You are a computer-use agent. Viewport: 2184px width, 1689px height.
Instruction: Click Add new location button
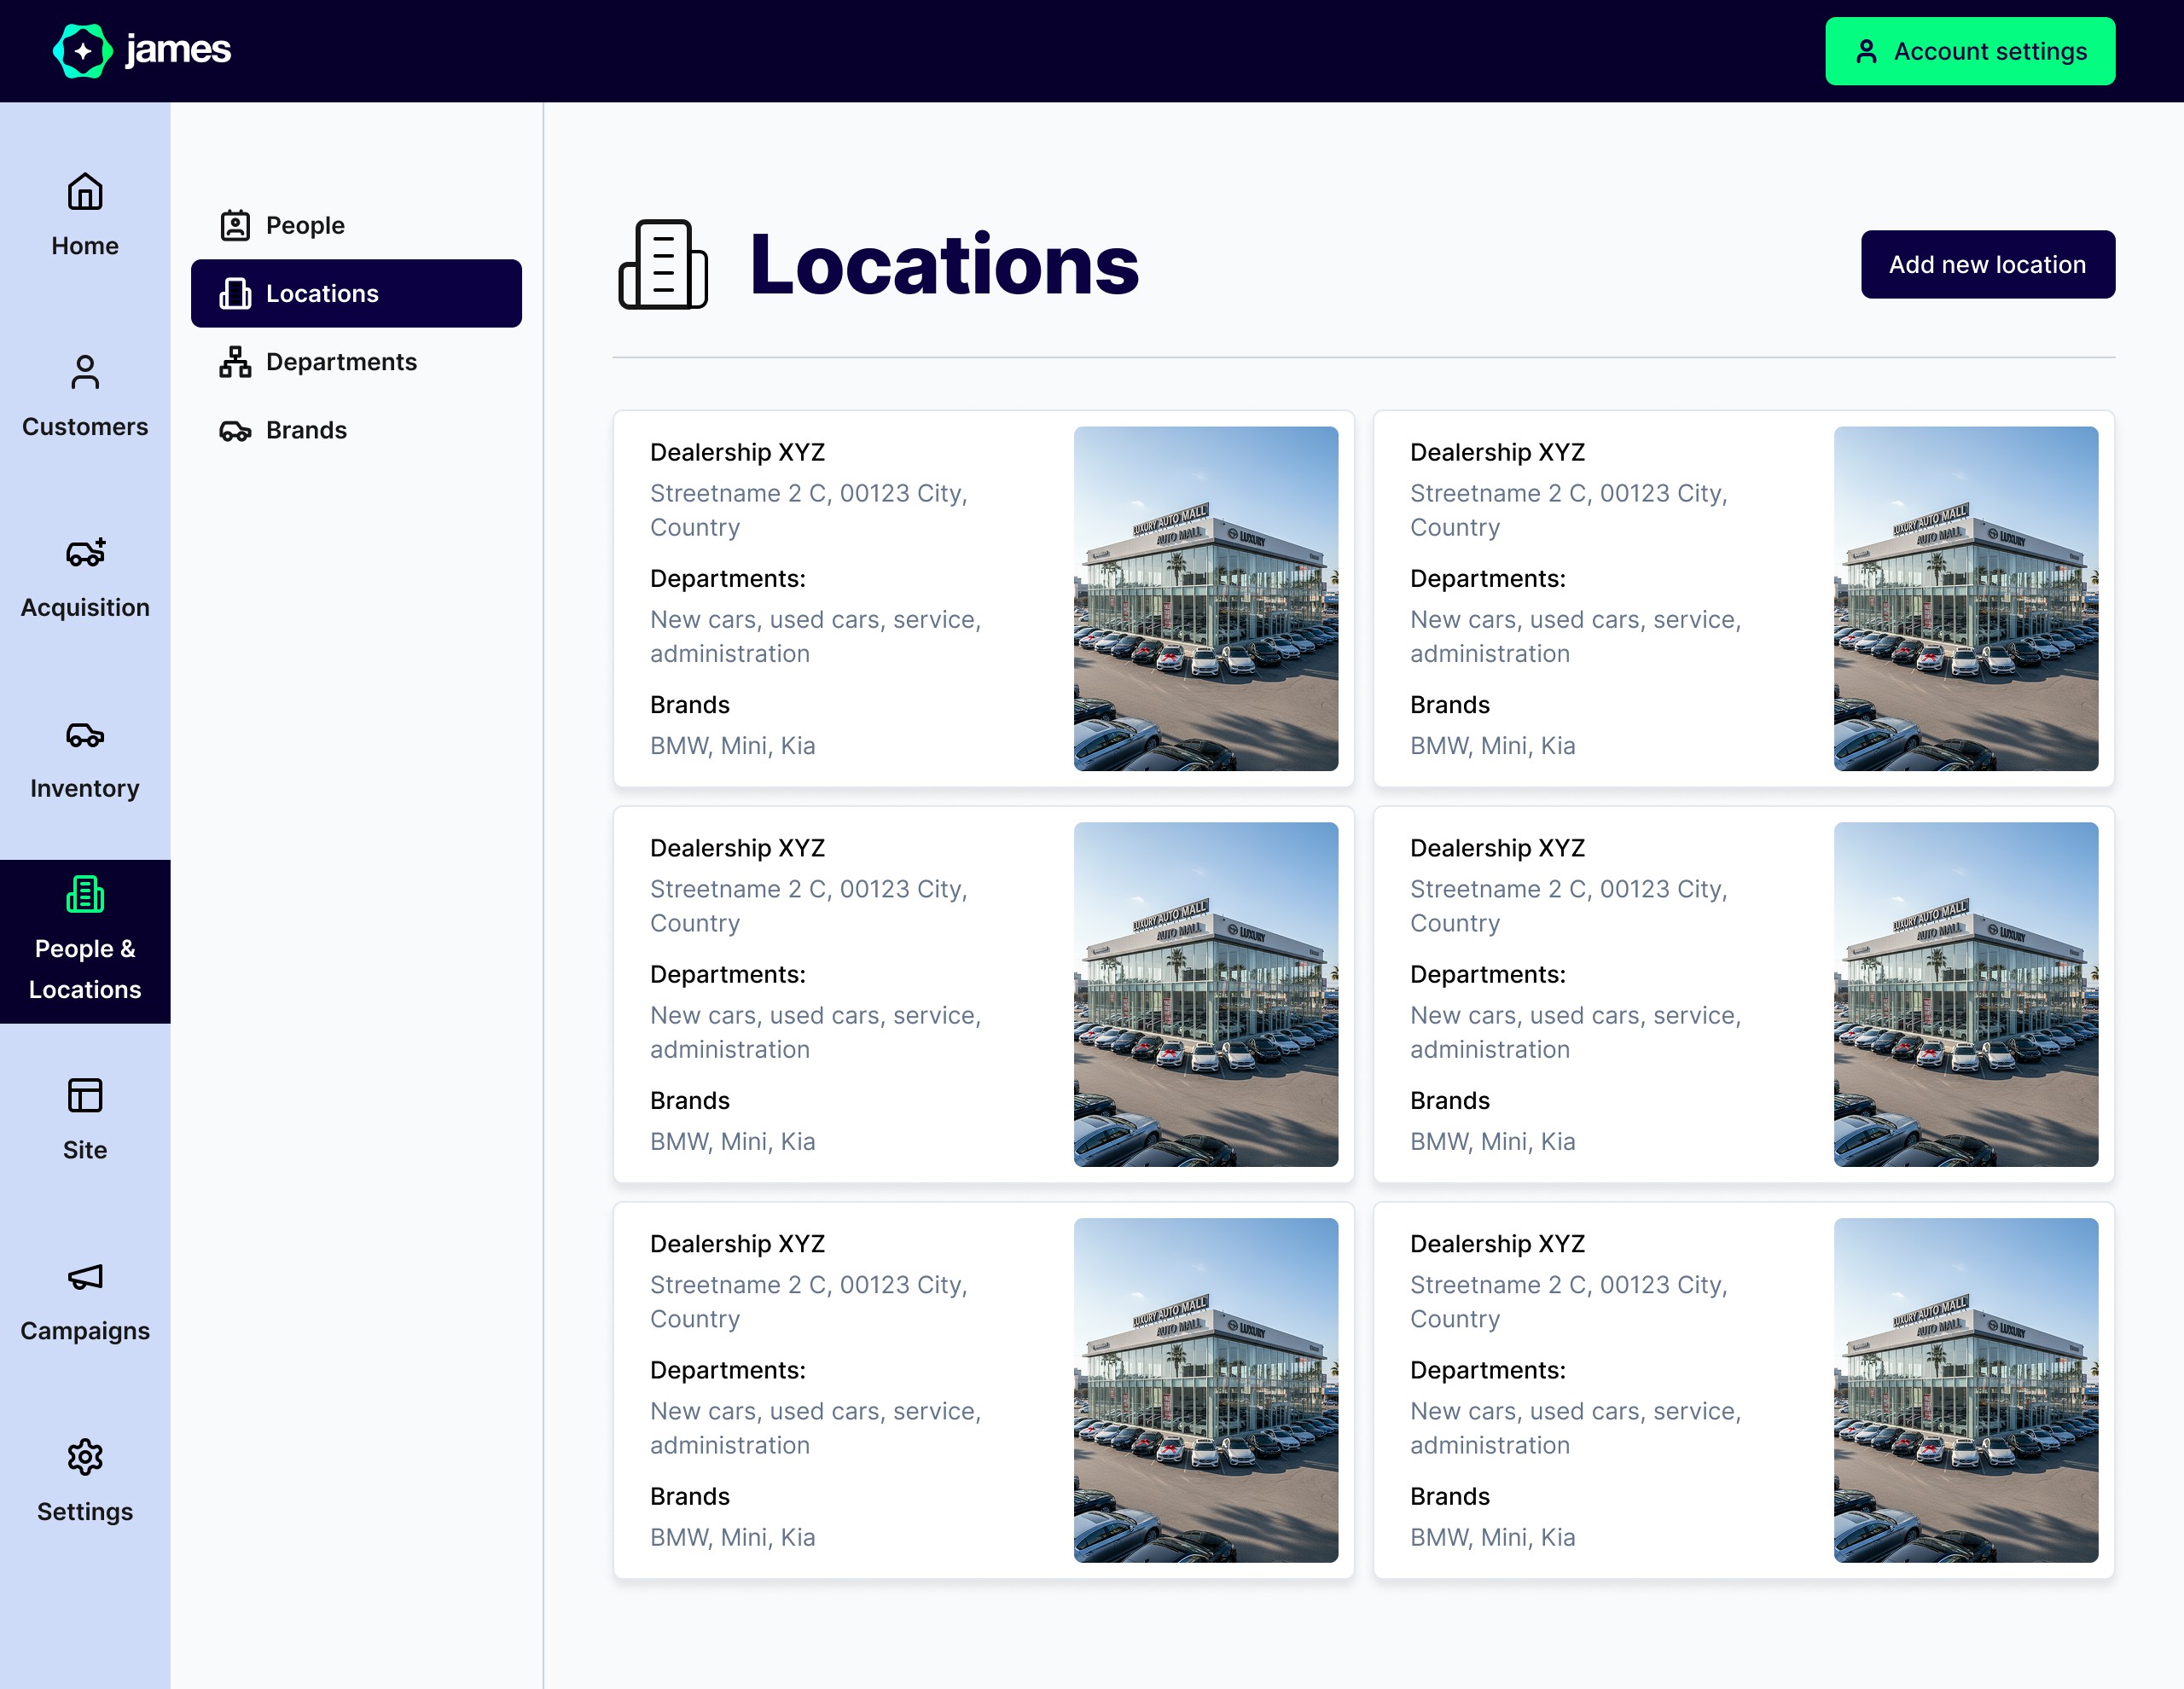1987,265
